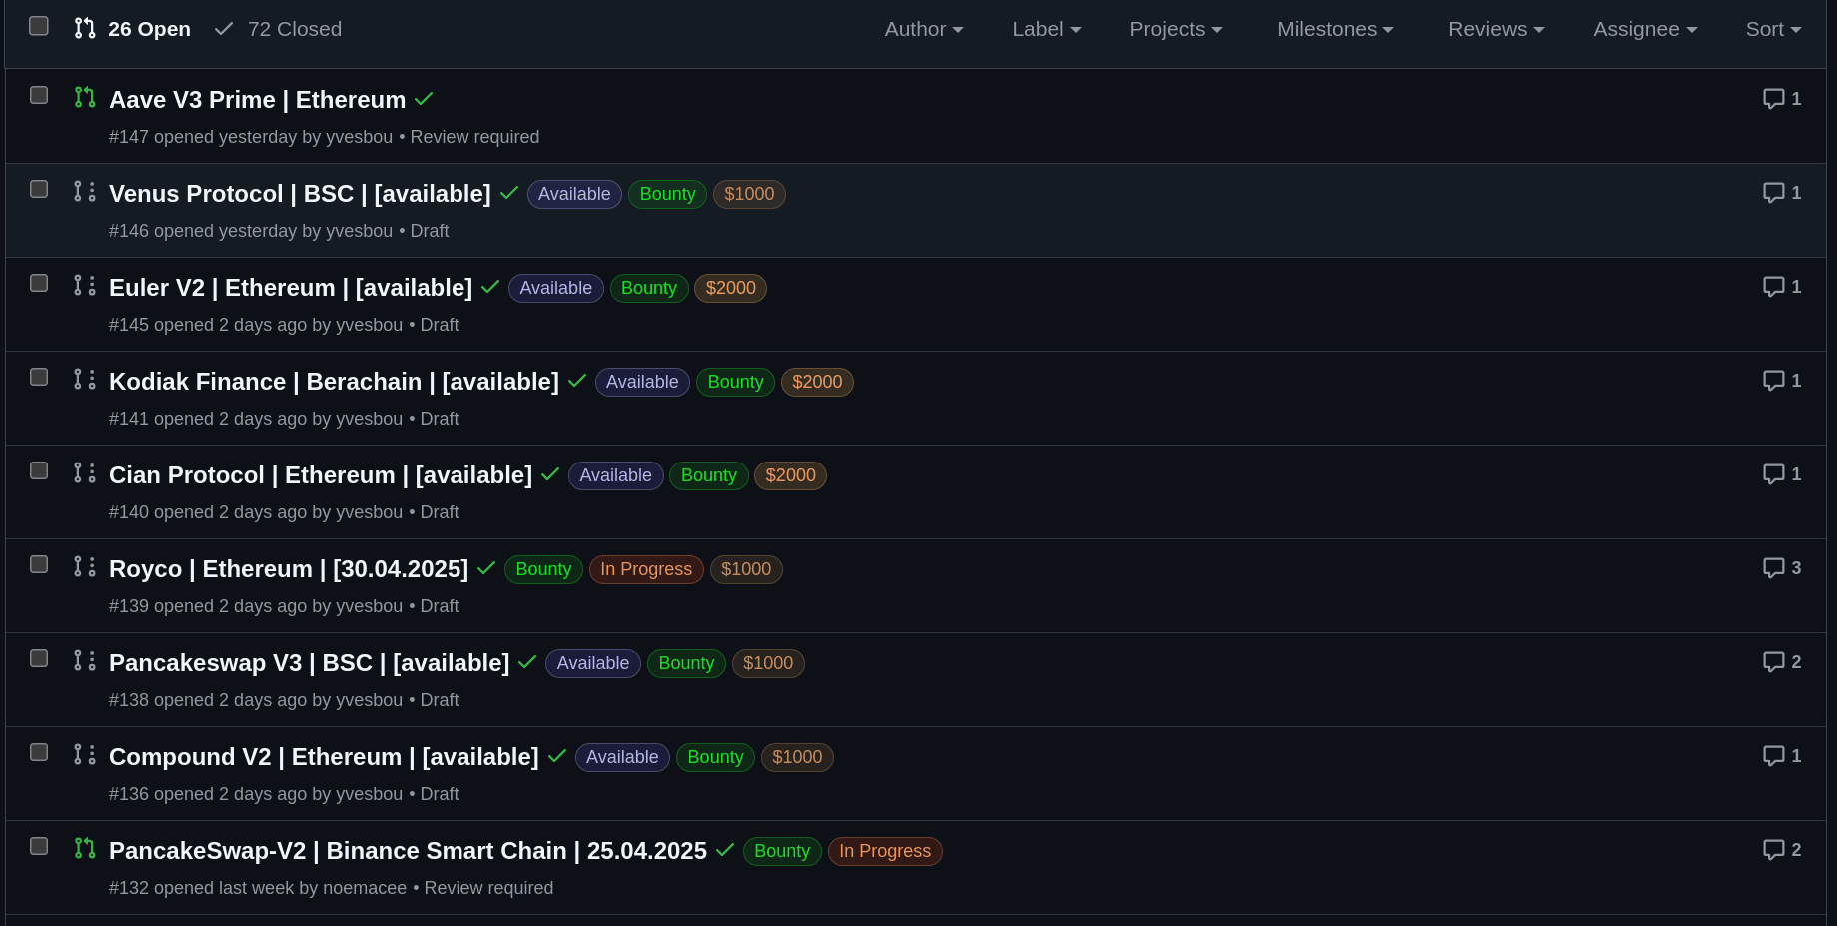
Task: Open comments for Venus Protocol pull request
Action: coord(1782,193)
